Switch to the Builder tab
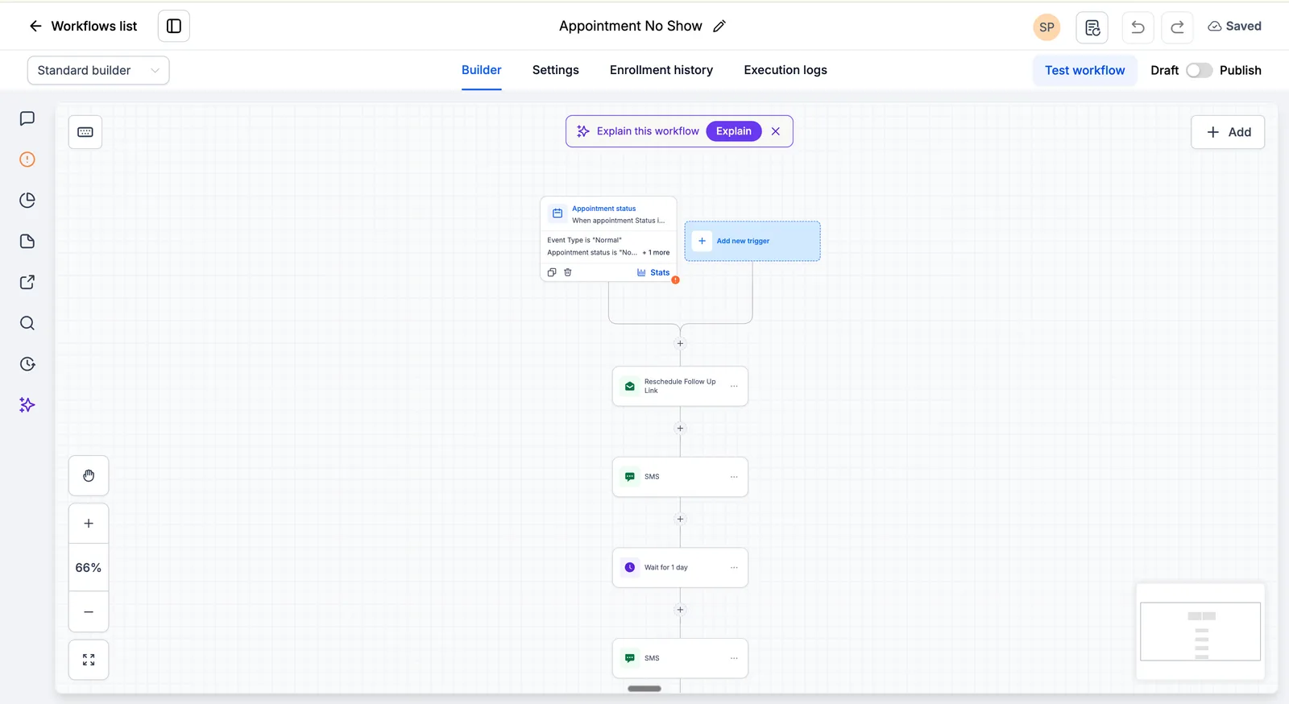Viewport: 1289px width, 704px height. coord(482,70)
